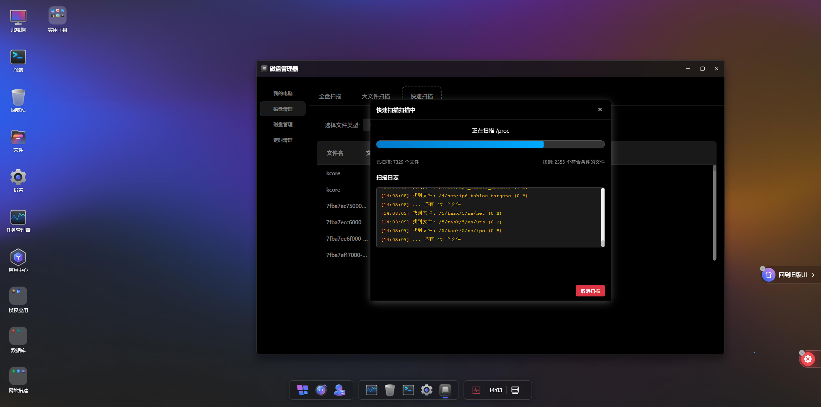Switch to the 大文件扫描 tab
Viewport: 821px width, 407px height.
coord(376,96)
